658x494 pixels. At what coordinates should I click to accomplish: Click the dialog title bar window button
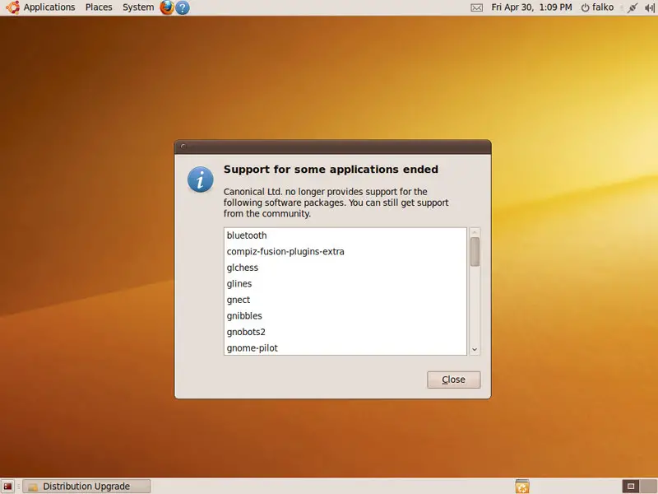point(183,147)
